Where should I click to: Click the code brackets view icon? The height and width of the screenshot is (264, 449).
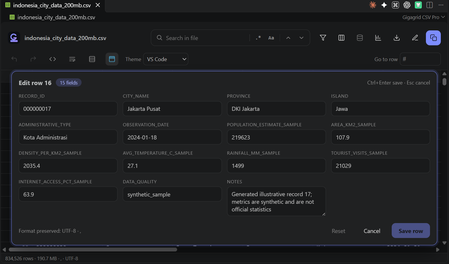[x=53, y=59]
